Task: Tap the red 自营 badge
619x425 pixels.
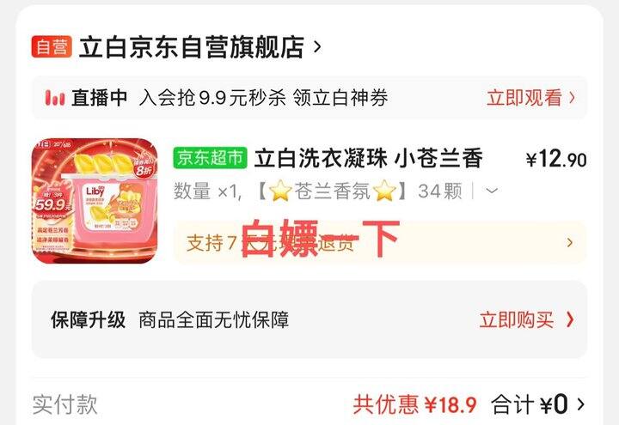Action: tap(52, 47)
